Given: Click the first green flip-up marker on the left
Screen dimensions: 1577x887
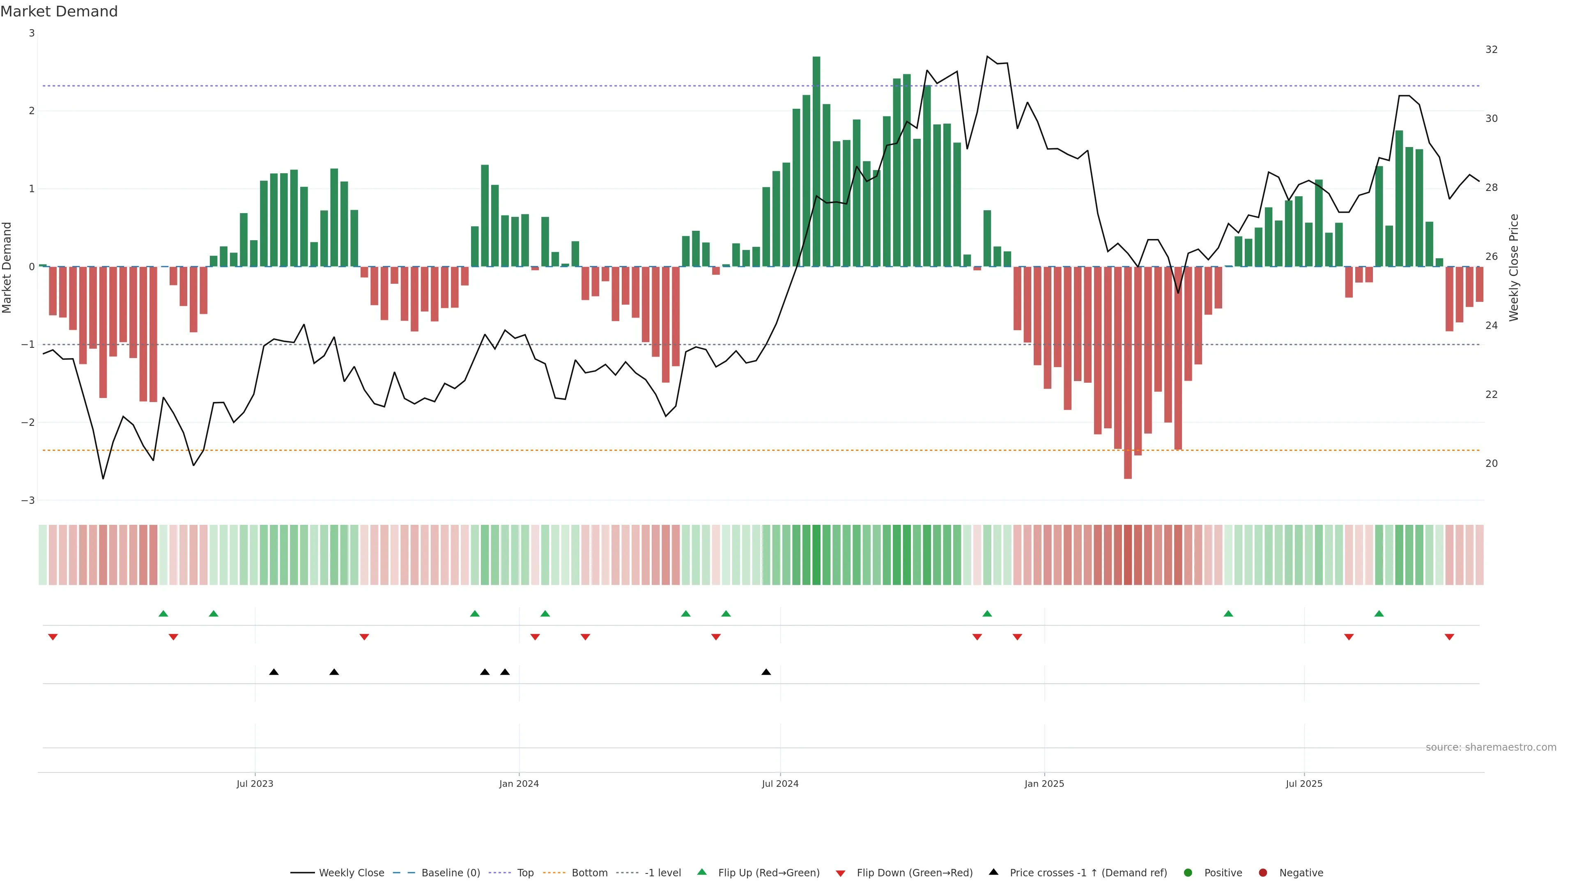Looking at the screenshot, I should [163, 614].
